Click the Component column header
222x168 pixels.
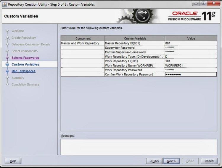(x=83, y=38)
